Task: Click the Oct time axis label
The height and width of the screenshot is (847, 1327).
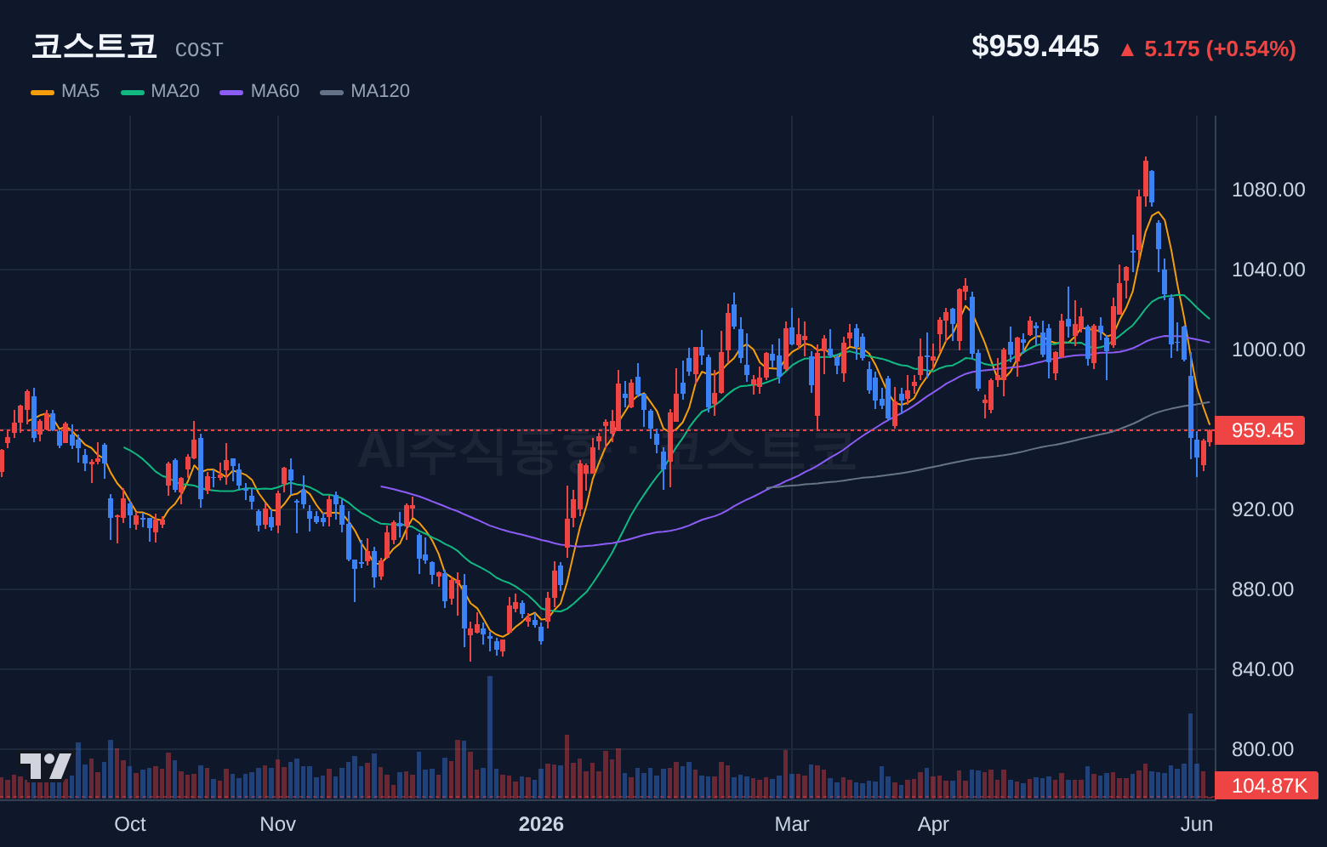Action: point(130,824)
